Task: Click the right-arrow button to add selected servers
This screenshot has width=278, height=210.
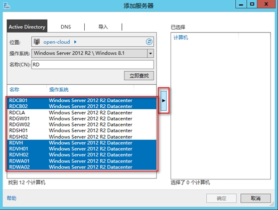Action: (164, 101)
